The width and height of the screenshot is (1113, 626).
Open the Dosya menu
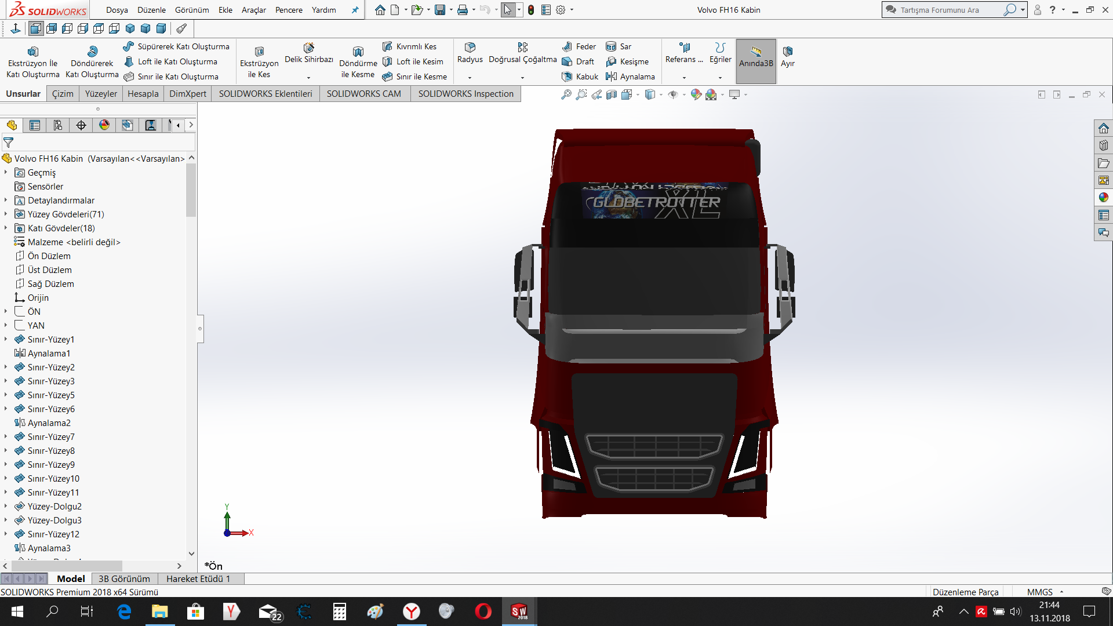pyautogui.click(x=117, y=10)
